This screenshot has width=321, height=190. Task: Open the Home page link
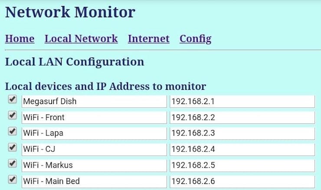pos(20,39)
